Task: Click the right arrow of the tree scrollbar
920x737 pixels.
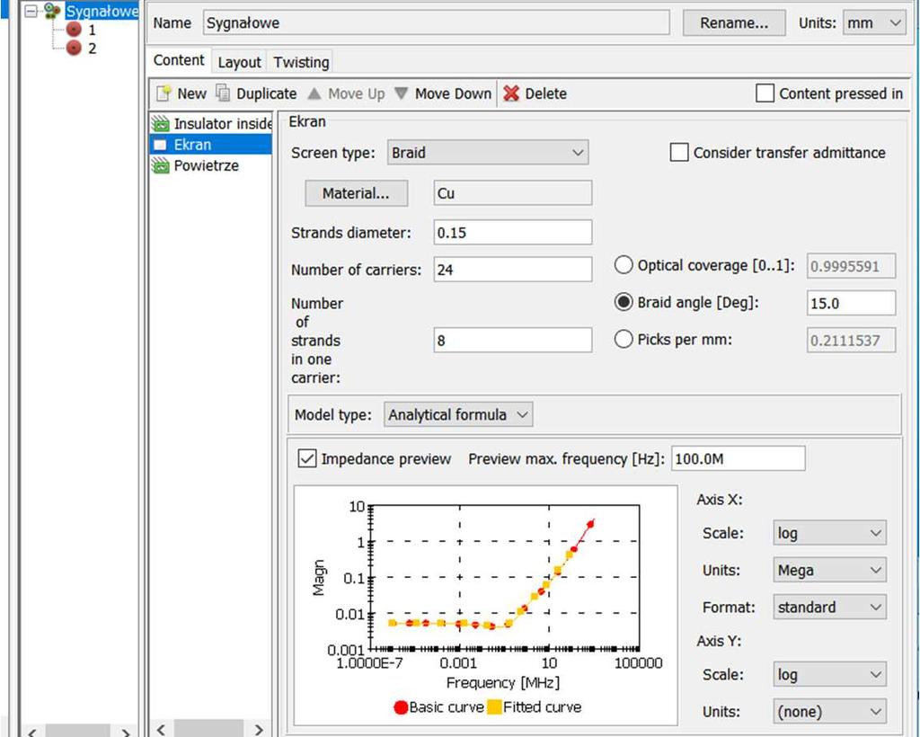Action: pyautogui.click(x=126, y=731)
